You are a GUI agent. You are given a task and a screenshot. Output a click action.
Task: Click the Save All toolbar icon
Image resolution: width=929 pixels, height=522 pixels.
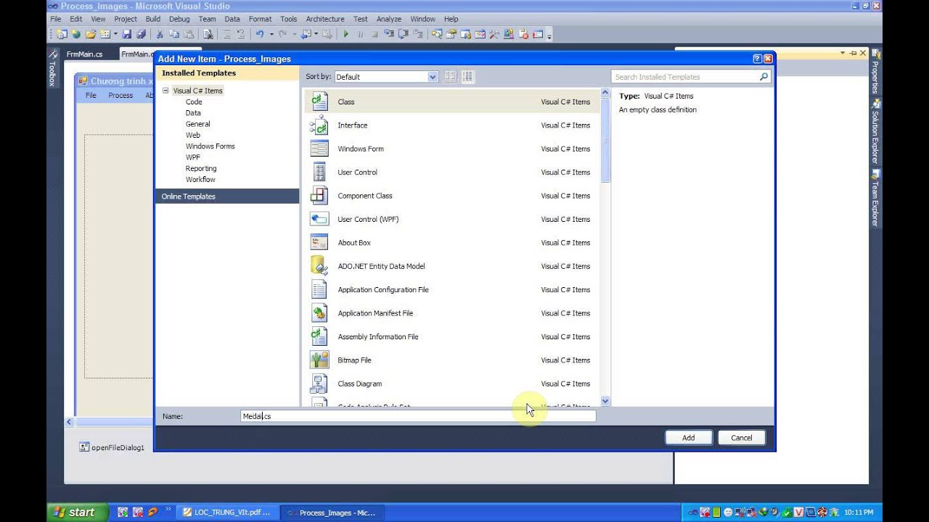click(x=141, y=34)
